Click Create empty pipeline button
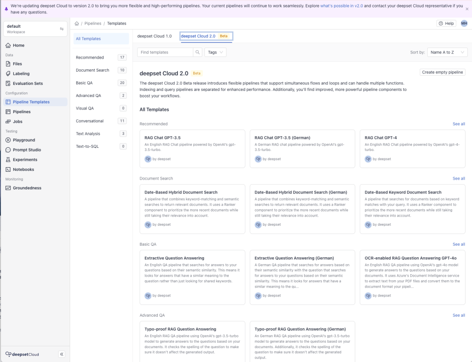The width and height of the screenshot is (472, 362). pos(442,72)
